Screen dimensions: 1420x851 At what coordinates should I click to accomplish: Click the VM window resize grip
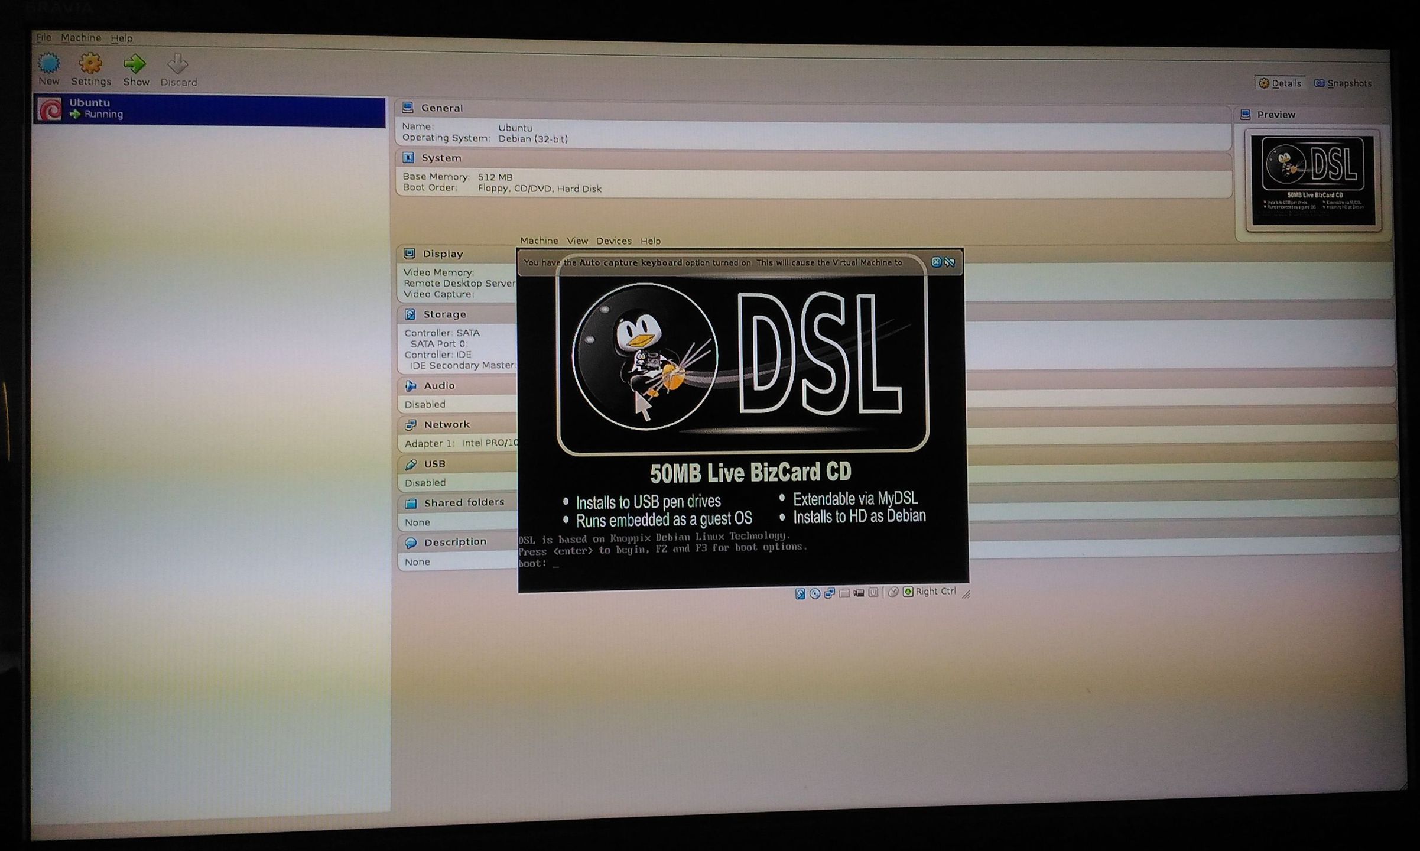point(966,593)
